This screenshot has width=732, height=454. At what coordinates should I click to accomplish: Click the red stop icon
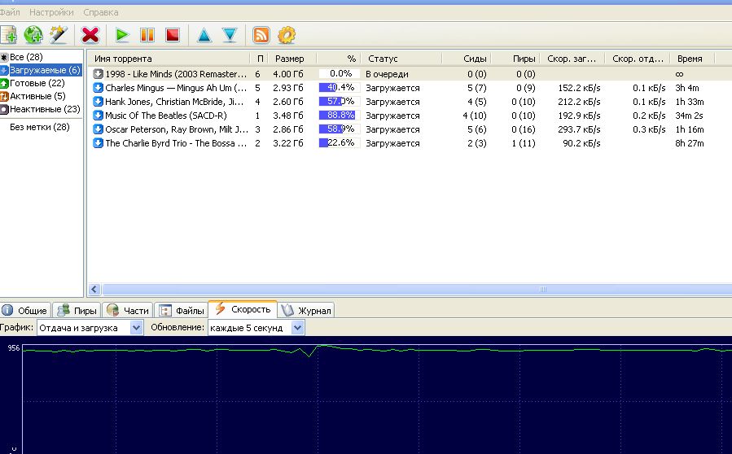[x=173, y=35]
